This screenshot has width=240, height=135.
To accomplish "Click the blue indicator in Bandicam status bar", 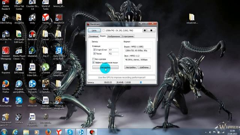I will tap(141, 82).
